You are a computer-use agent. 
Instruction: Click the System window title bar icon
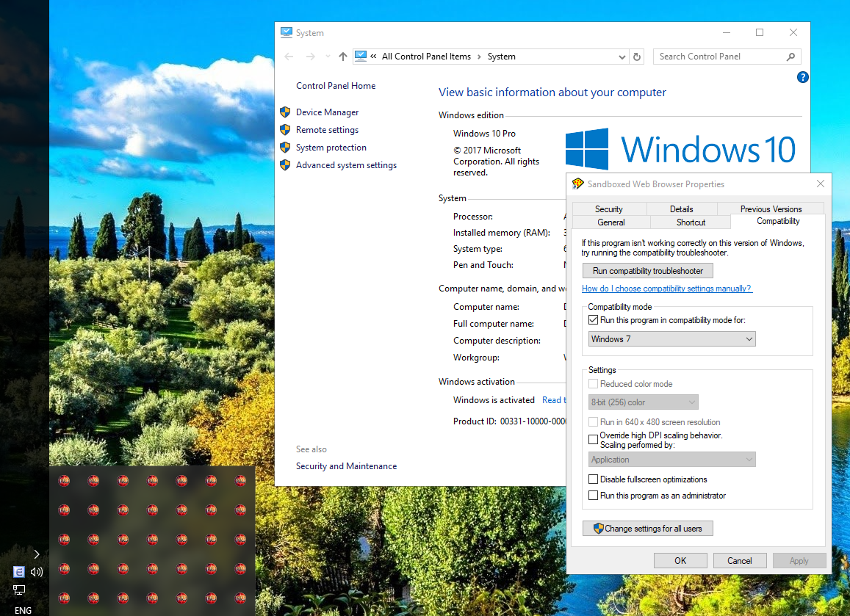287,32
